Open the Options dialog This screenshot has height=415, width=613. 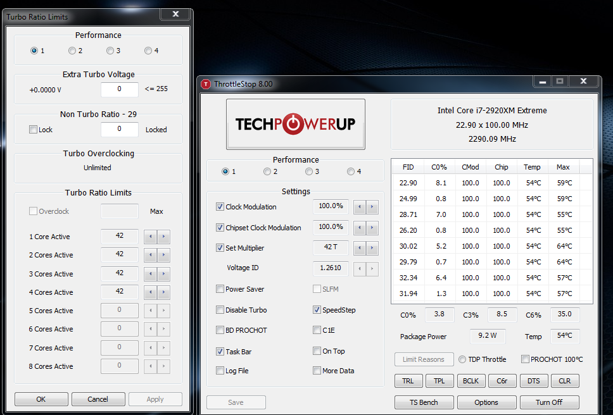[487, 402]
